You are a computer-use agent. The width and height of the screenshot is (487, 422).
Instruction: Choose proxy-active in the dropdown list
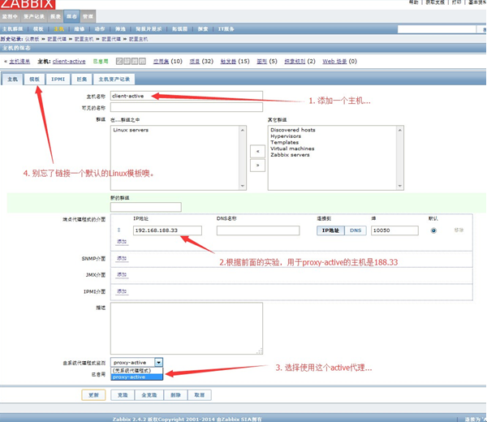coord(136,377)
